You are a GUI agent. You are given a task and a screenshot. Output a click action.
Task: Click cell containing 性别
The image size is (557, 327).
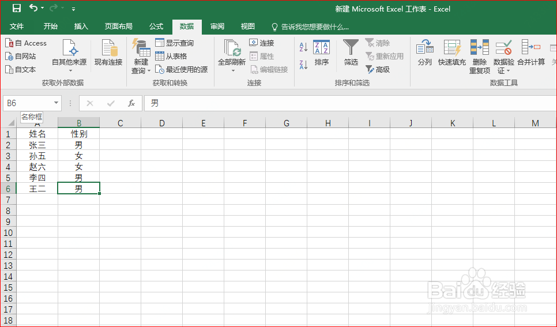(79, 134)
